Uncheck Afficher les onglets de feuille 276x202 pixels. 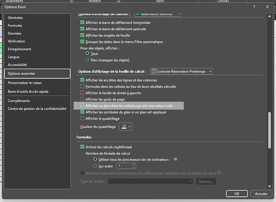click(82, 35)
